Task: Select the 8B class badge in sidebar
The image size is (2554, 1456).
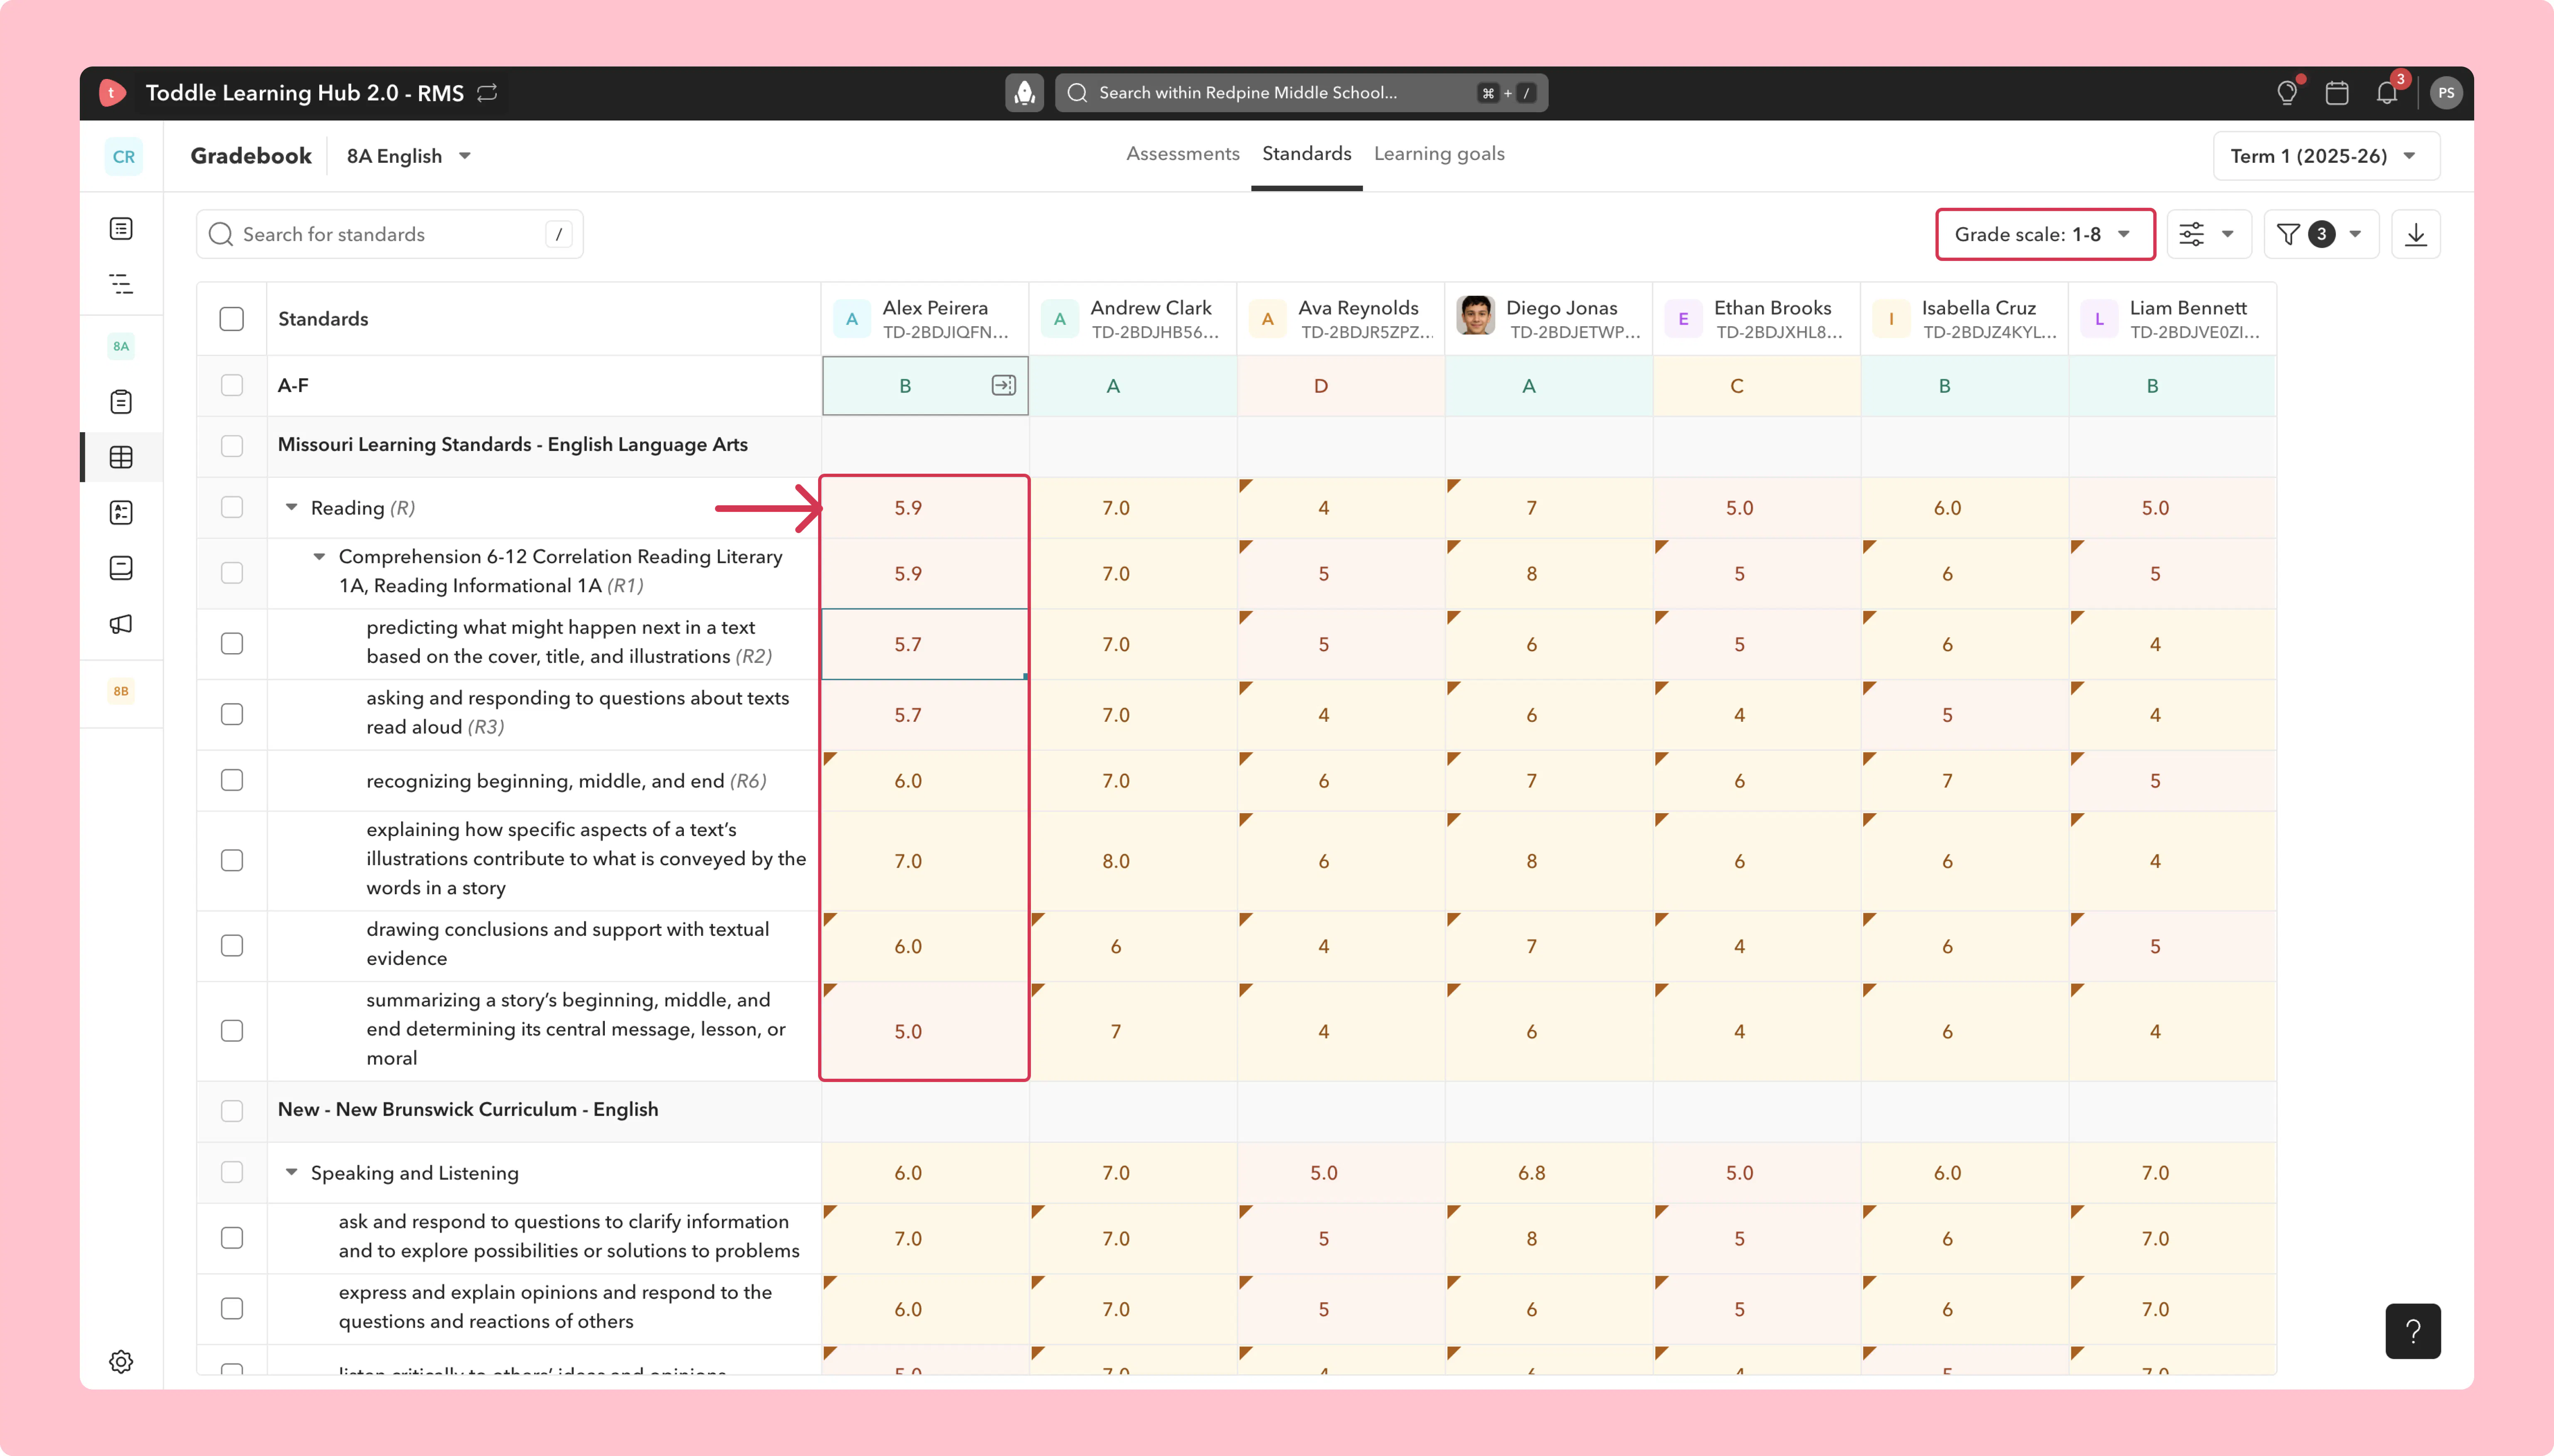Action: (121, 691)
